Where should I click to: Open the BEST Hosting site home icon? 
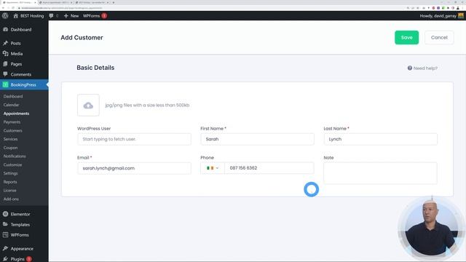pyautogui.click(x=16, y=16)
